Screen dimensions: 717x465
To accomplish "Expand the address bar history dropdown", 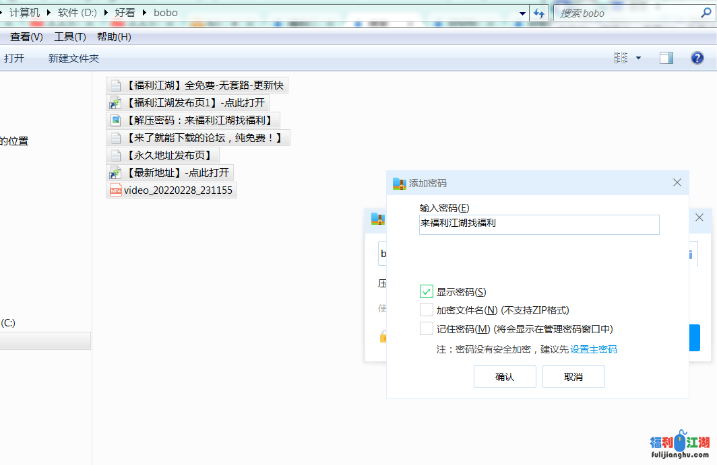I will tap(523, 13).
